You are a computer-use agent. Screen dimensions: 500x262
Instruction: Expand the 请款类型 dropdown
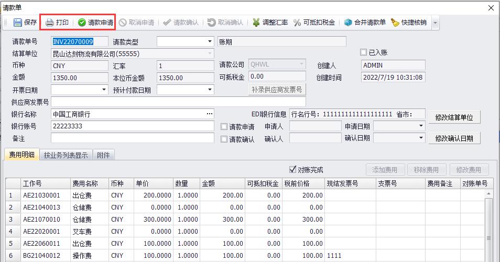pos(210,41)
